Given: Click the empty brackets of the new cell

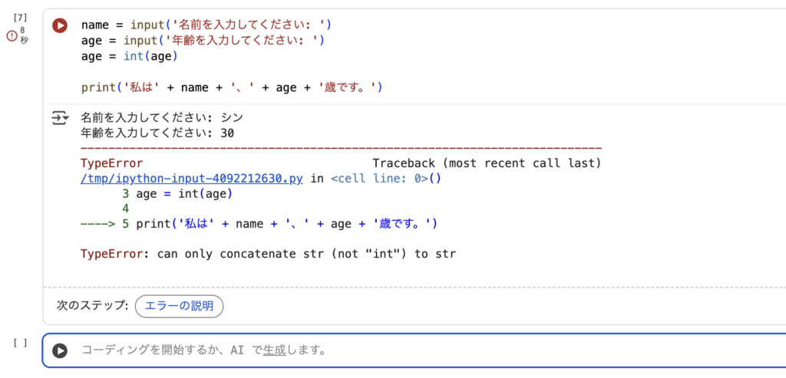Looking at the screenshot, I should click(21, 343).
